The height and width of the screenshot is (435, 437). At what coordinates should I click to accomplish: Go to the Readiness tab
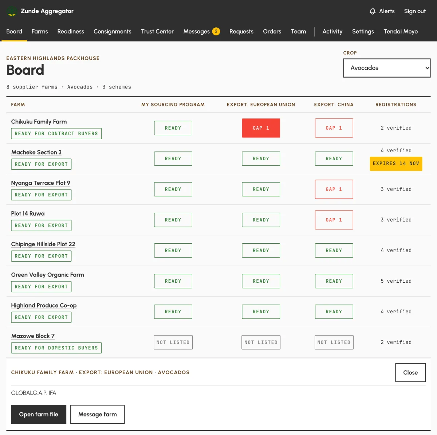(71, 31)
